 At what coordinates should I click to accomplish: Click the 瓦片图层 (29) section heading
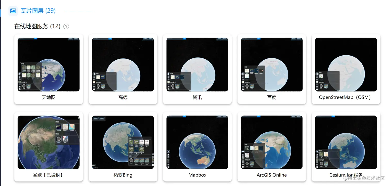coord(38,11)
